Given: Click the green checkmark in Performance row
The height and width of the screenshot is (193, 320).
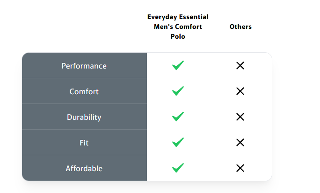Looking at the screenshot, I should click(x=178, y=66).
